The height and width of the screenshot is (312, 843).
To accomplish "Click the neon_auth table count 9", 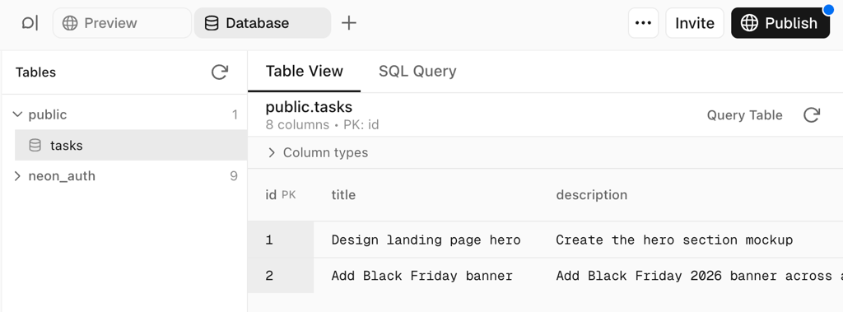I will point(234,176).
